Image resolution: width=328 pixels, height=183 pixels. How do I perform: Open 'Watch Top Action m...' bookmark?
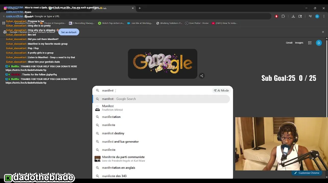(x=111, y=23)
